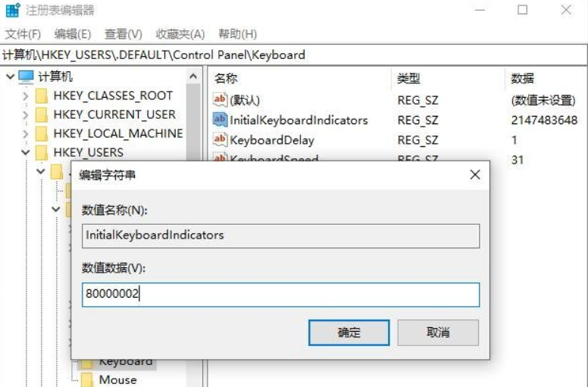This screenshot has height=387, width=588.
Task: Select the KeyboardDelay string value icon
Action: click(220, 140)
